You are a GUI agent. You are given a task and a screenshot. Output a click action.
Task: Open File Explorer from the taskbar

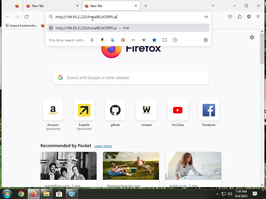coord(46,194)
